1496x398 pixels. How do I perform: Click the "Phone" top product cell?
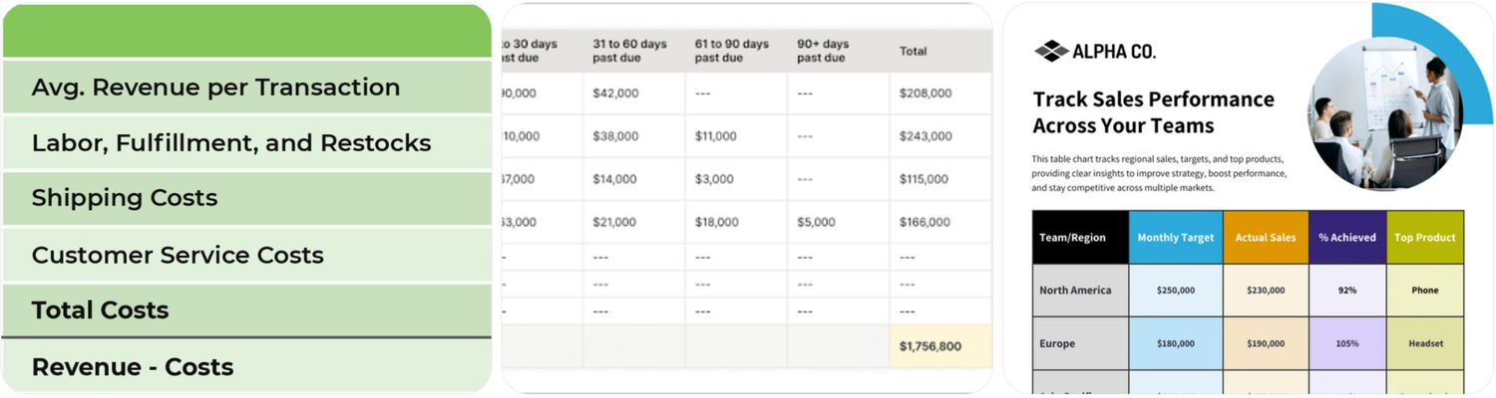(1425, 291)
